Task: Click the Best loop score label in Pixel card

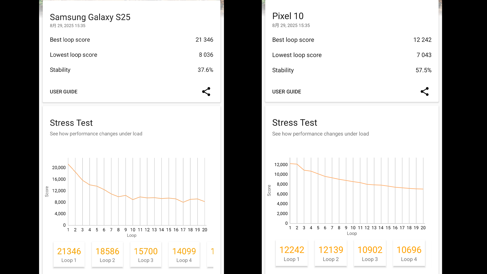Action: coord(293,40)
